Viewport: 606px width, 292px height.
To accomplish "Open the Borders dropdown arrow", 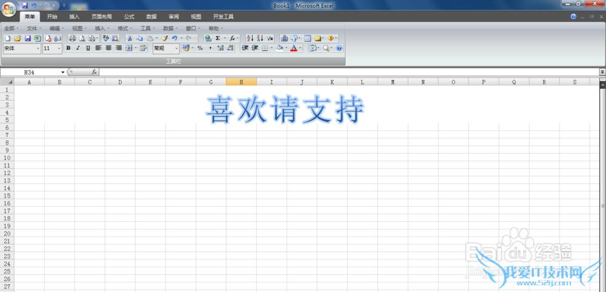I will [x=271, y=48].
